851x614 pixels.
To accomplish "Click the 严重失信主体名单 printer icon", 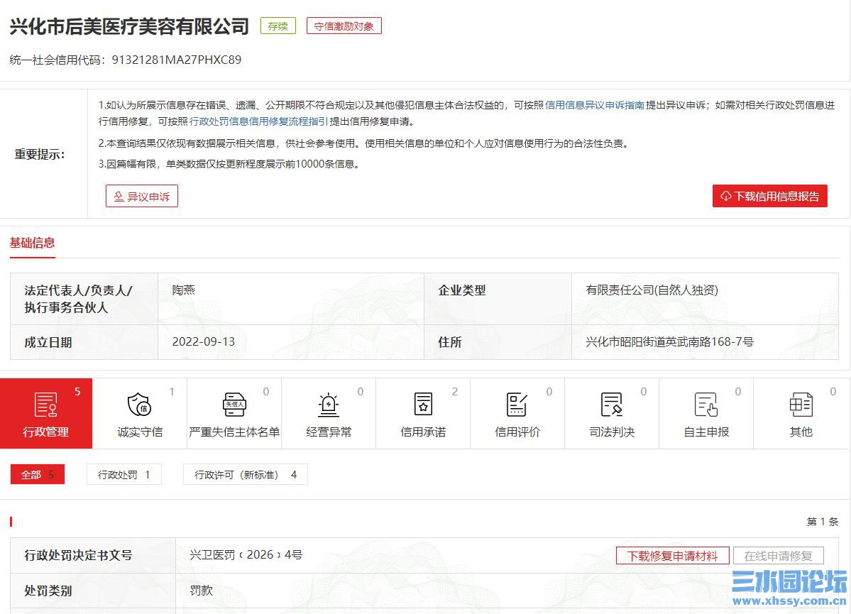I will pos(234,405).
